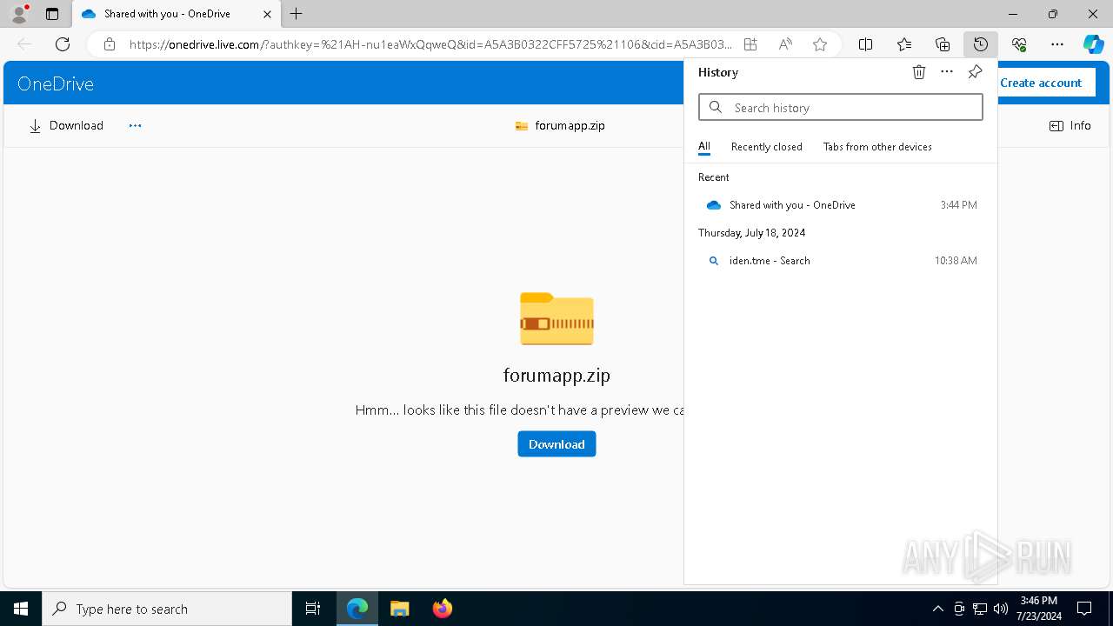
Task: Click the Search history field
Action: click(841, 107)
